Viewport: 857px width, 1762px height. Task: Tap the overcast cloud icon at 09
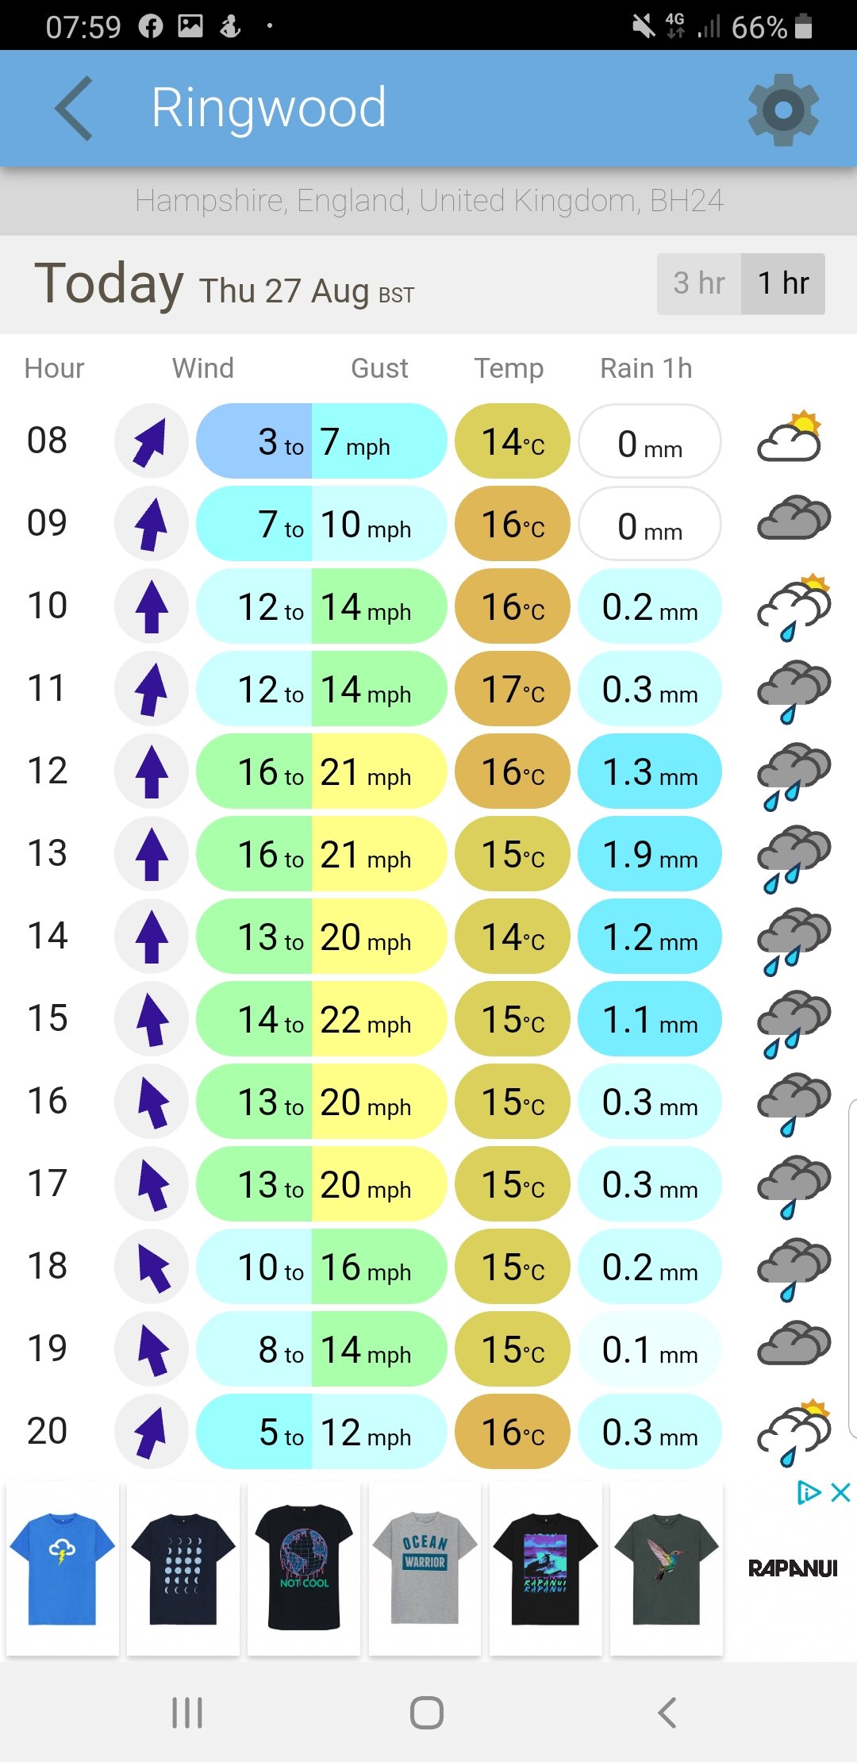pos(794,519)
